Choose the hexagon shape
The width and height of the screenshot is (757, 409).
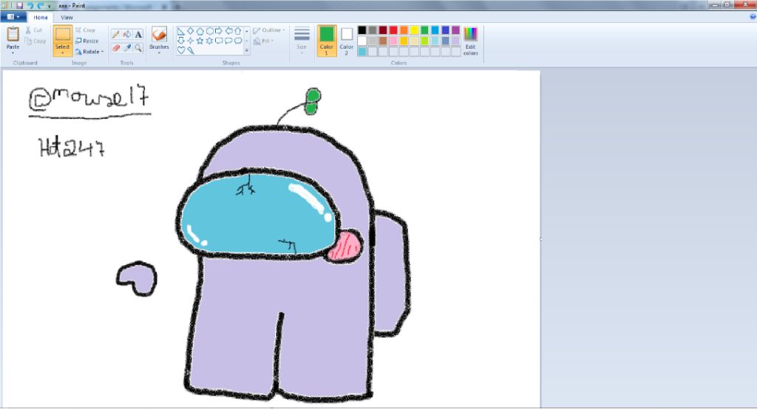tap(209, 31)
